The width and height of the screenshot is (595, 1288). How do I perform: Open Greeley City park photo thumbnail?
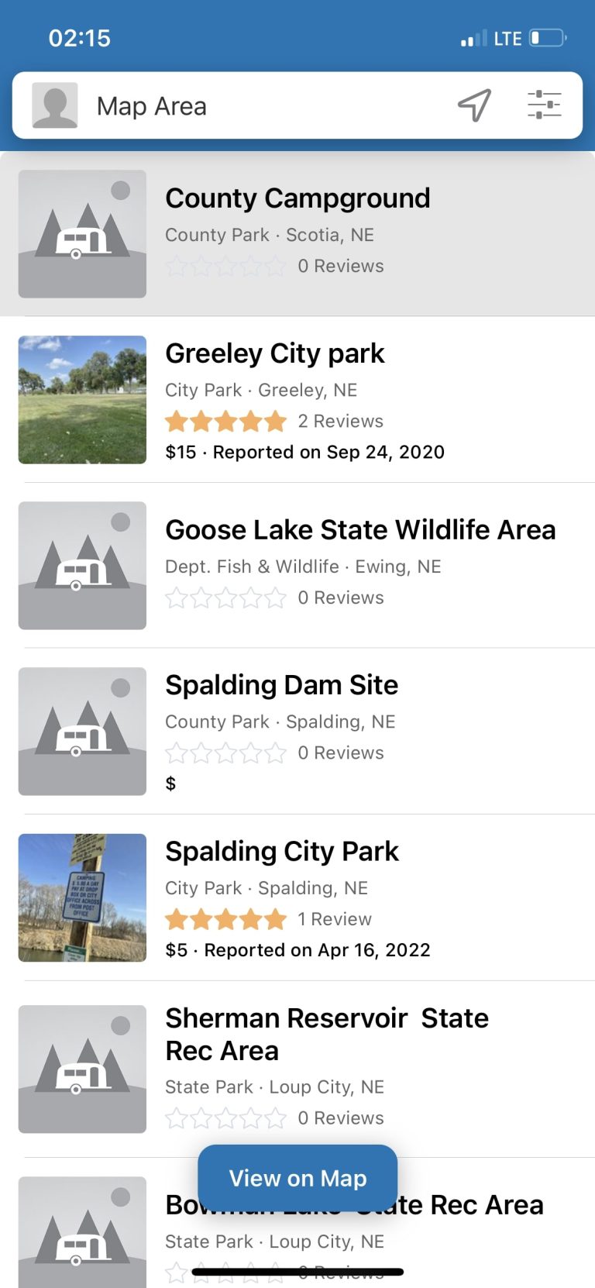pyautogui.click(x=82, y=400)
